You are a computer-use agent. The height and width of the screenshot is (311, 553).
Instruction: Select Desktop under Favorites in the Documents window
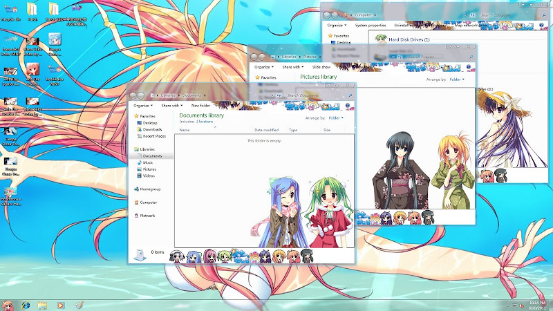click(147, 123)
